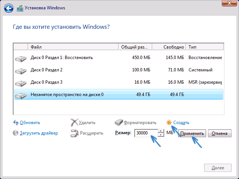
Task: Click the Обновить refresh arrows icon
Action: [x=16, y=123]
